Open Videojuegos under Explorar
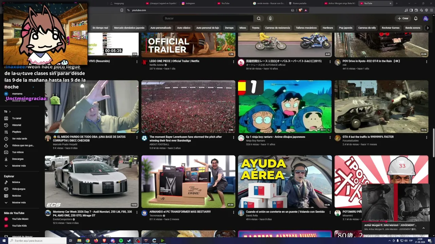This screenshot has width=435, height=244. click(x=19, y=189)
